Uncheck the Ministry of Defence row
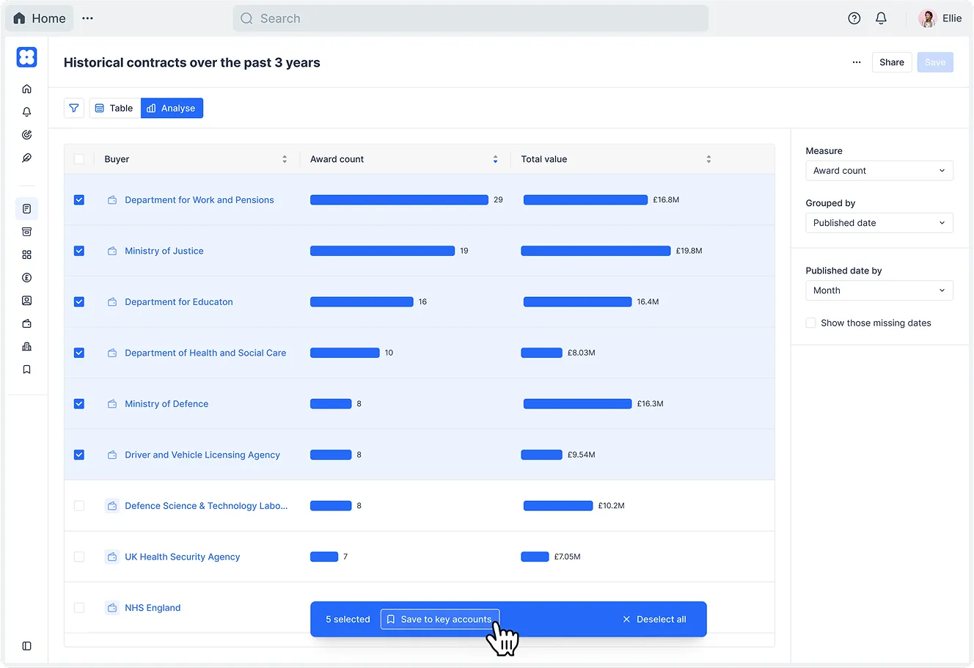Viewport: 974px width, 668px height. [x=79, y=404]
